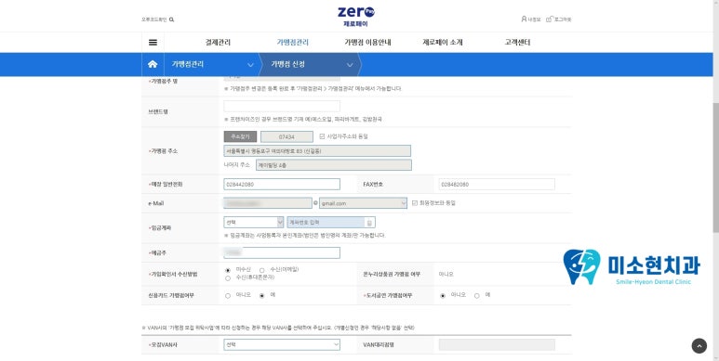This screenshot has height=361, width=719.
Task: Expand 가맹점관리 breadcrumb dropdown
Action: (x=250, y=65)
